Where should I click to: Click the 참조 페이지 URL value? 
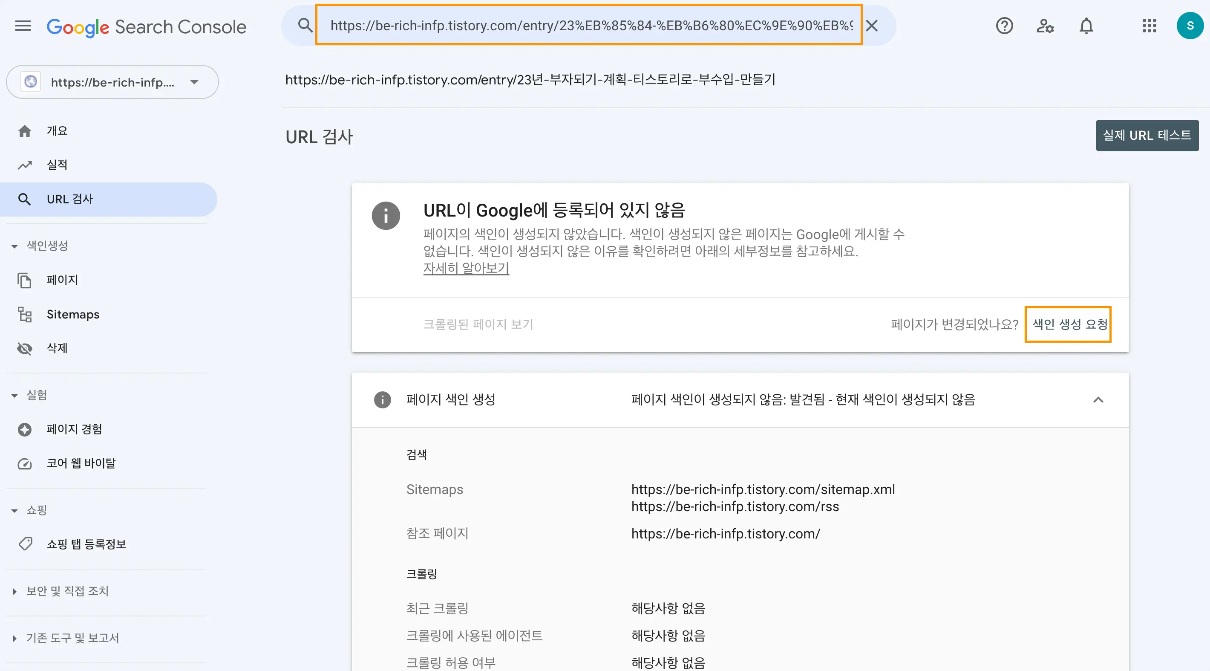(x=725, y=533)
